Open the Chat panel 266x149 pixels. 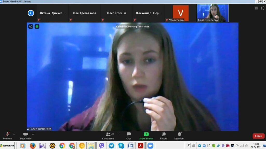pos(129,135)
